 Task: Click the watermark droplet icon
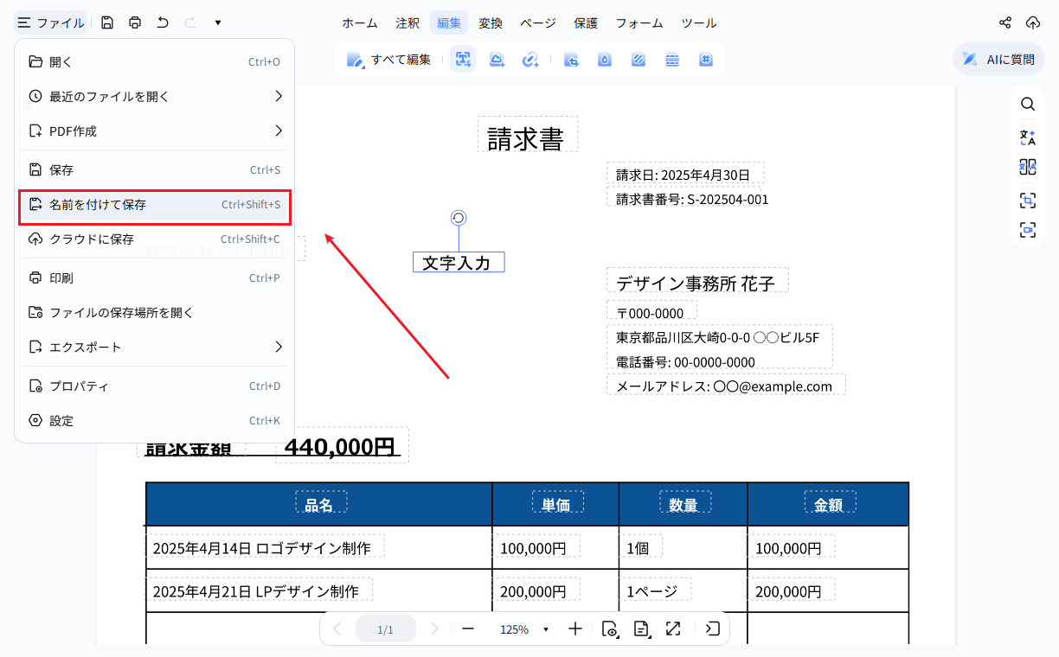(x=605, y=60)
